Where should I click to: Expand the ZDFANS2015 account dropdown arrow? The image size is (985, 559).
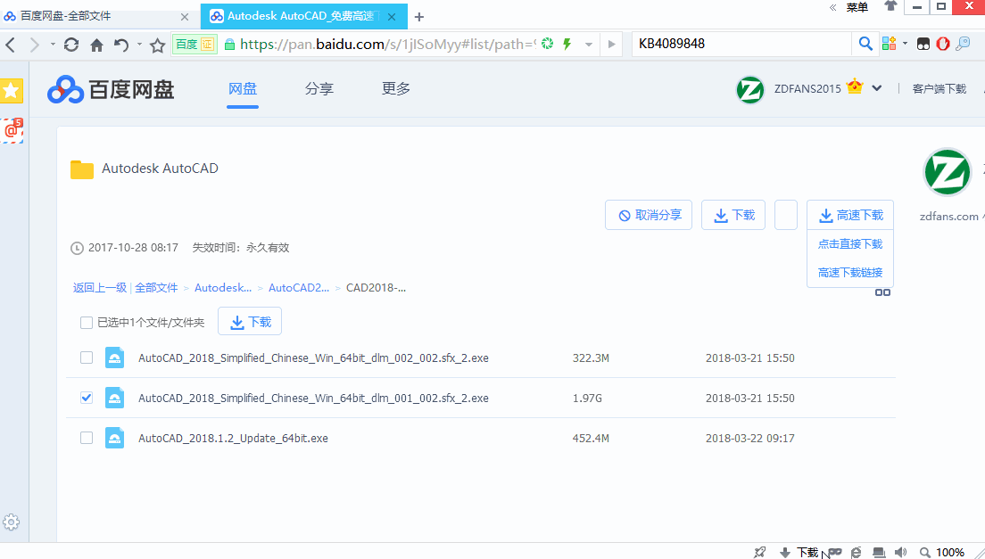877,88
